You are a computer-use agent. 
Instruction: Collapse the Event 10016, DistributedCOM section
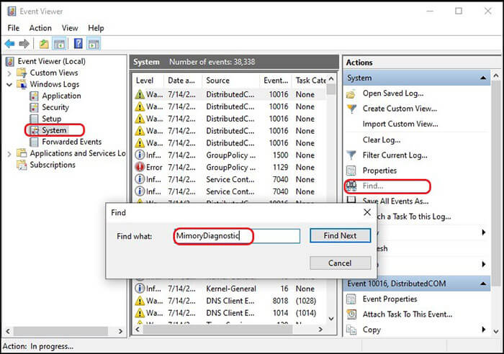(x=483, y=283)
